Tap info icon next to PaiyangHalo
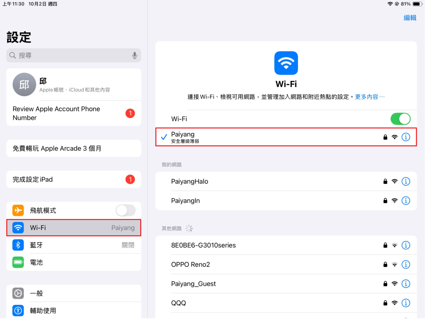 (406, 181)
